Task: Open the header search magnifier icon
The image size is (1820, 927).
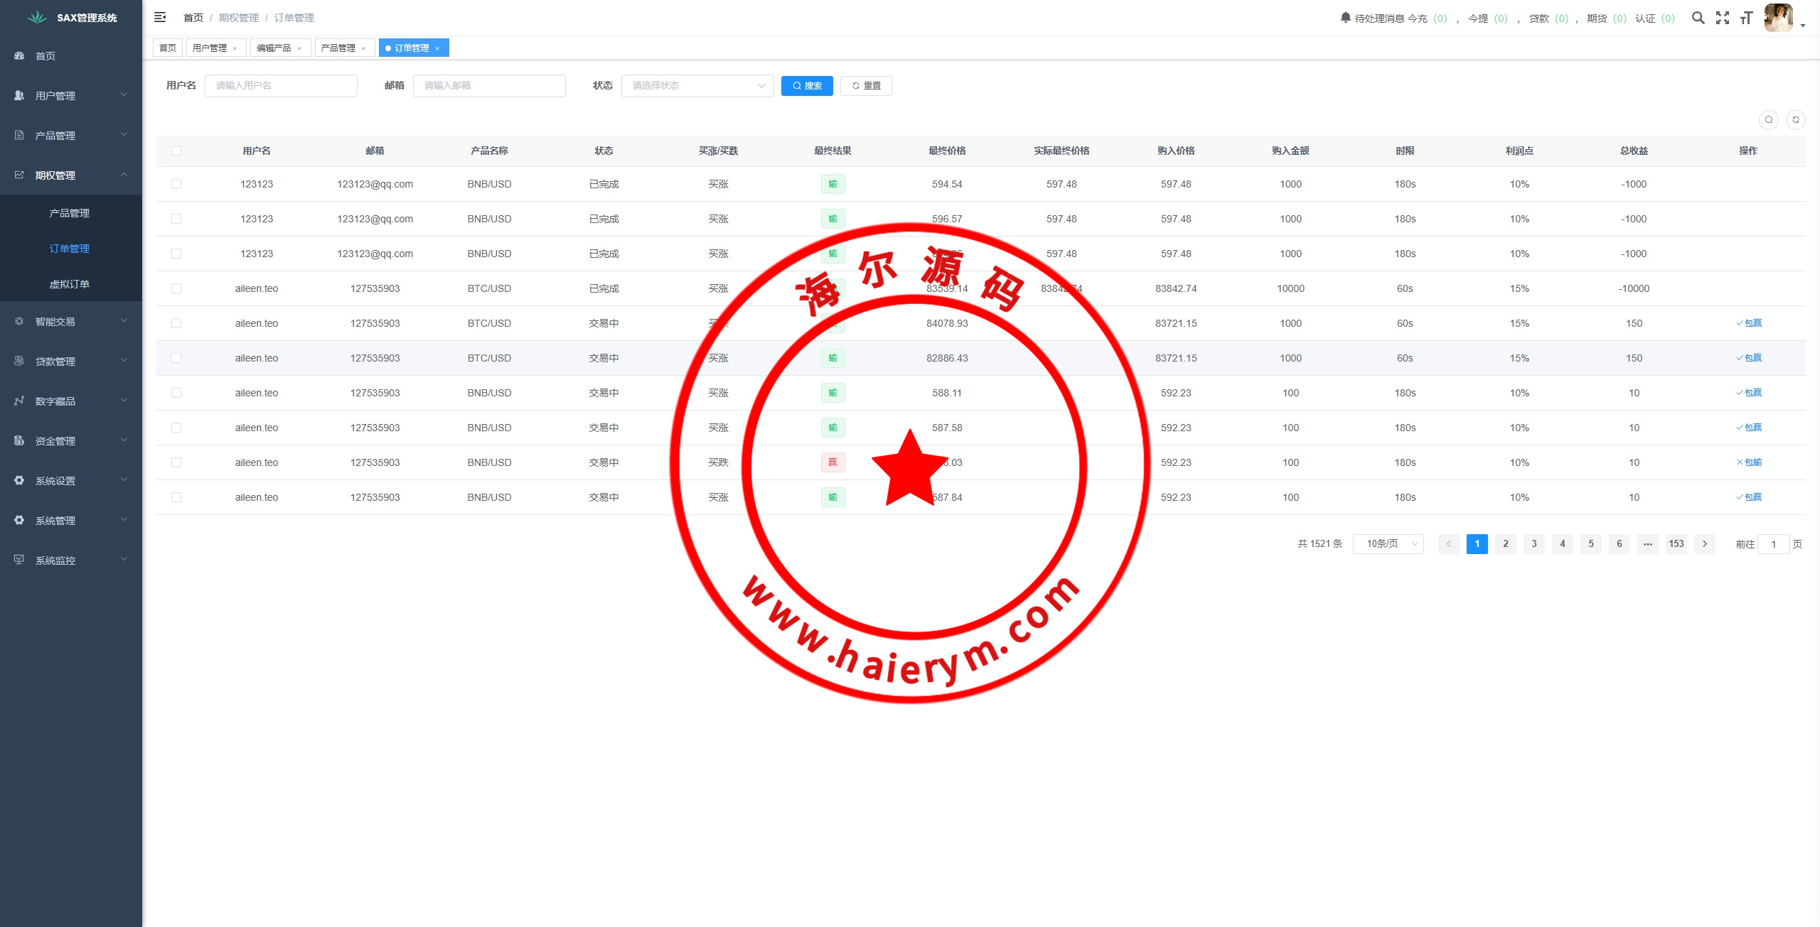Action: tap(1698, 18)
